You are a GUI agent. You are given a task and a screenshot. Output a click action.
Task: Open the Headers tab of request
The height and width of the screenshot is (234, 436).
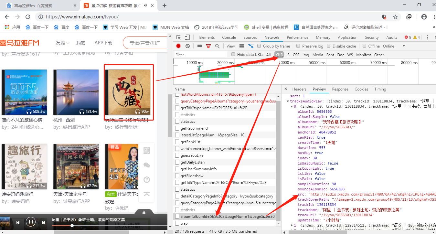coord(299,89)
